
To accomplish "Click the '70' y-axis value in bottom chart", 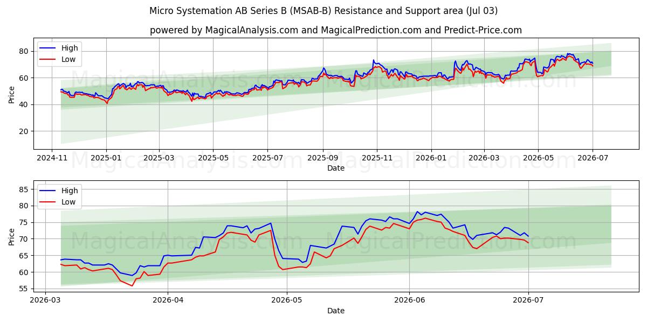I will (x=25, y=239).
